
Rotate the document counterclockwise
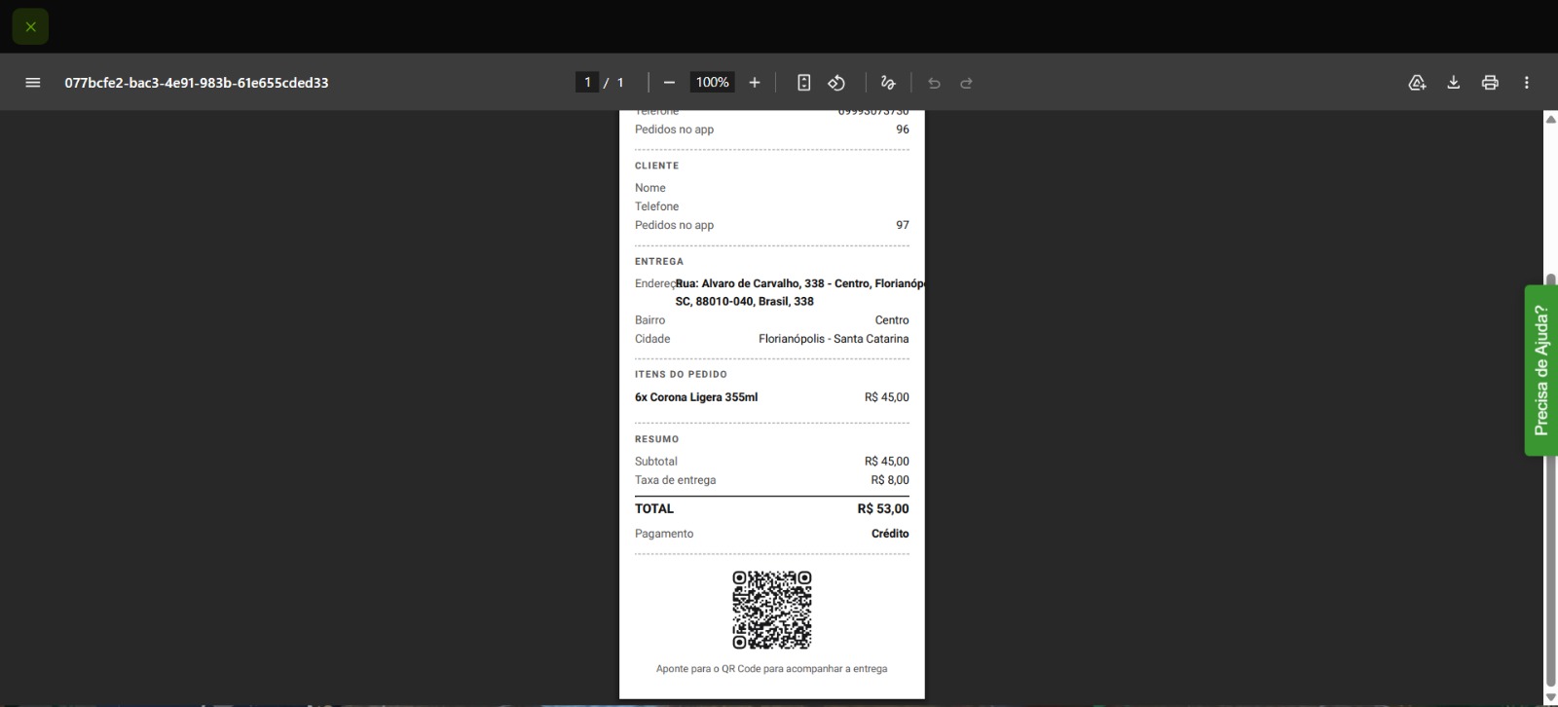coord(836,83)
